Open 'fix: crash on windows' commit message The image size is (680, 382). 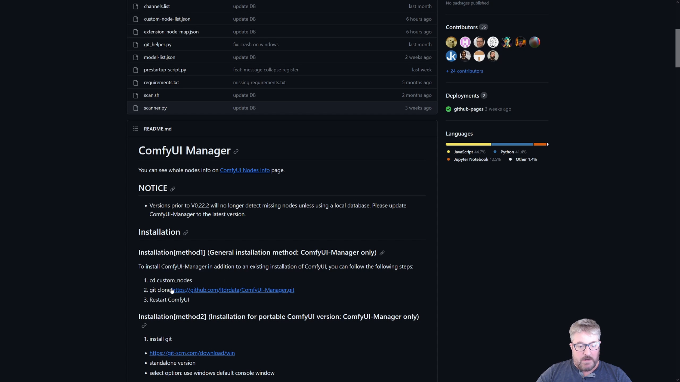256,45
